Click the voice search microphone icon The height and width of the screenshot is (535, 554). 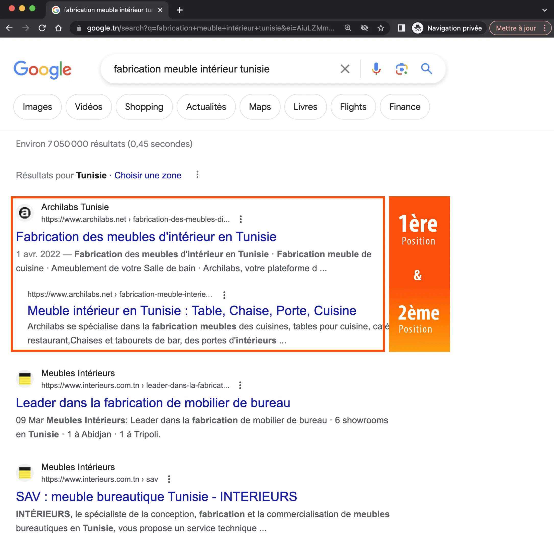click(x=376, y=69)
